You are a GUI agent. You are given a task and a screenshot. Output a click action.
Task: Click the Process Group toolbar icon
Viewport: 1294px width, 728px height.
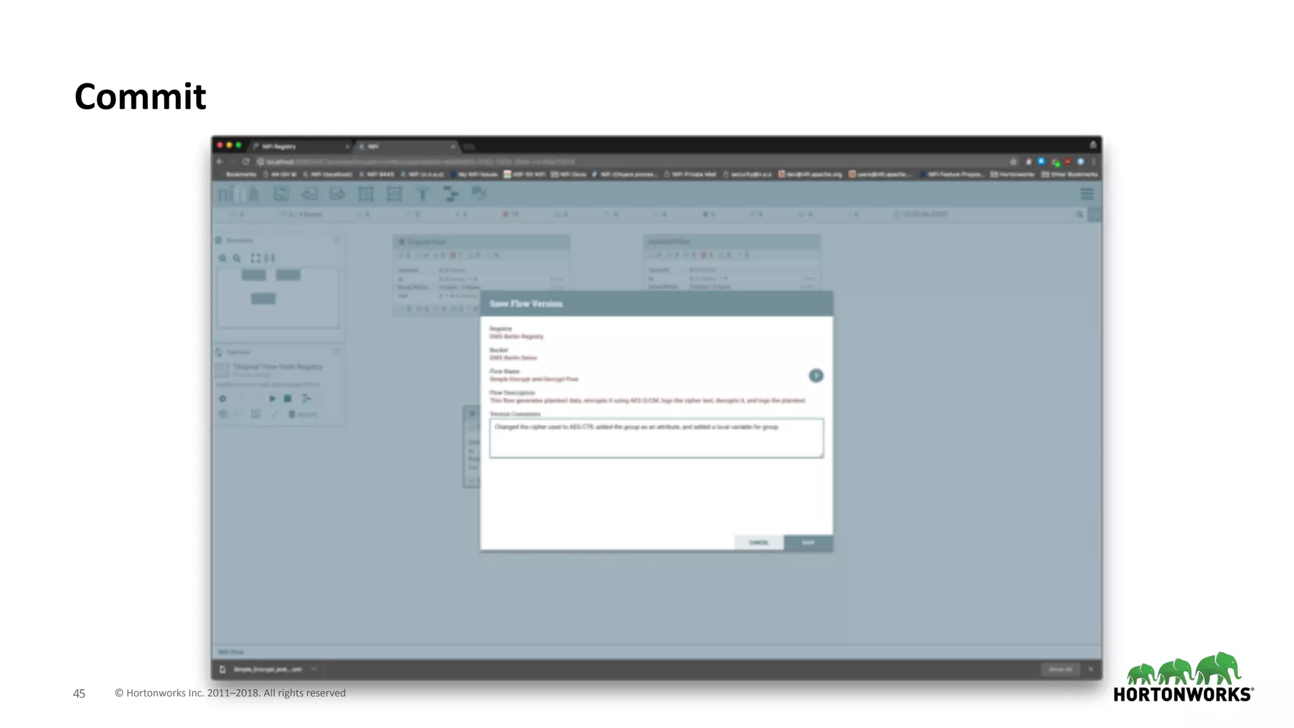pos(366,194)
